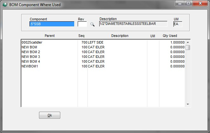Click the green app icon in title bar

click(5, 4)
